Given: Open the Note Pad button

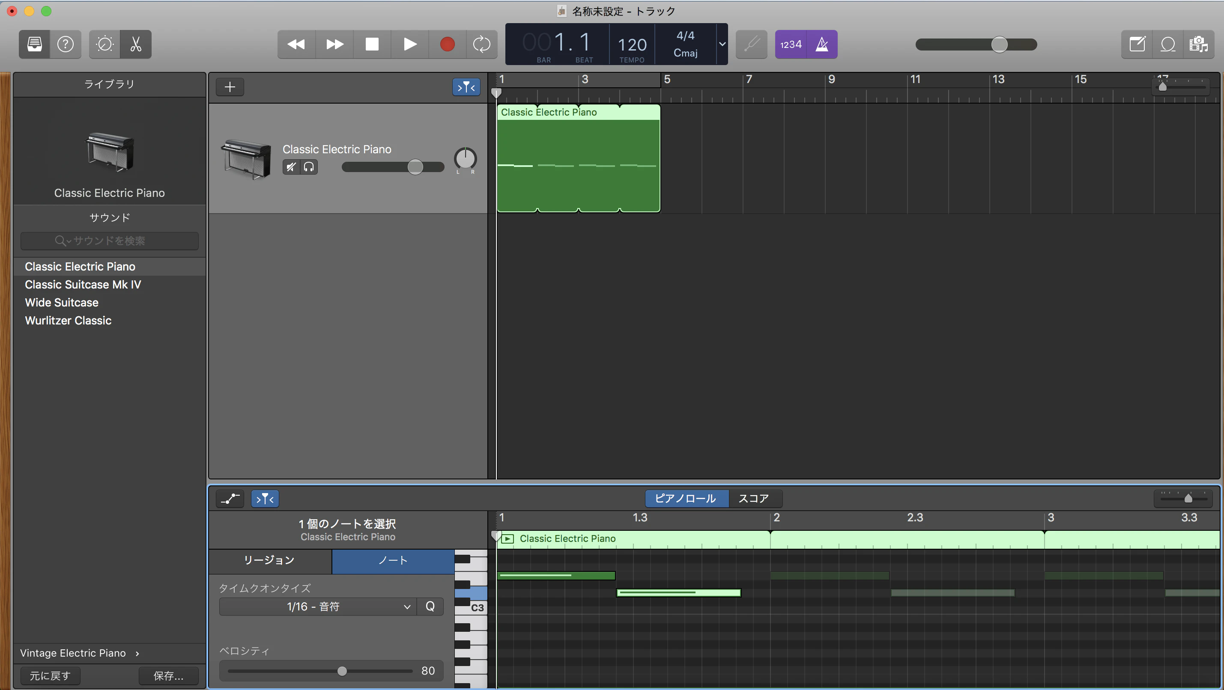Looking at the screenshot, I should (x=1137, y=44).
